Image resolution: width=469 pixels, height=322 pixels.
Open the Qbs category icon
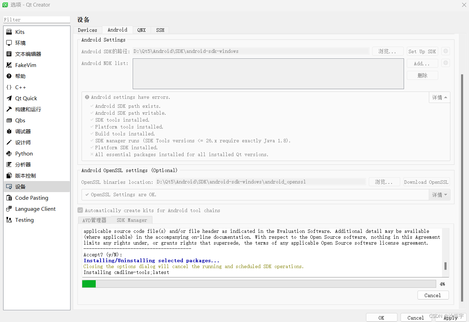point(9,120)
